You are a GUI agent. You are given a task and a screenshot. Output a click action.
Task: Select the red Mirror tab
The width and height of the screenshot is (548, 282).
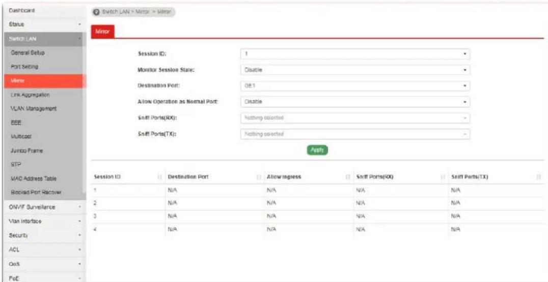coord(103,32)
